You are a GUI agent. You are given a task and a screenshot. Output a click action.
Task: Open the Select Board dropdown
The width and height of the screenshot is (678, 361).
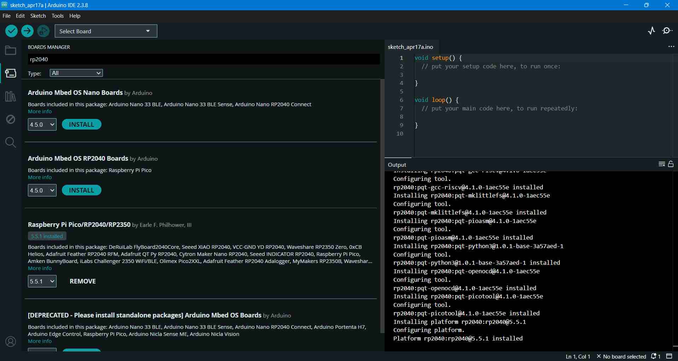click(x=106, y=31)
